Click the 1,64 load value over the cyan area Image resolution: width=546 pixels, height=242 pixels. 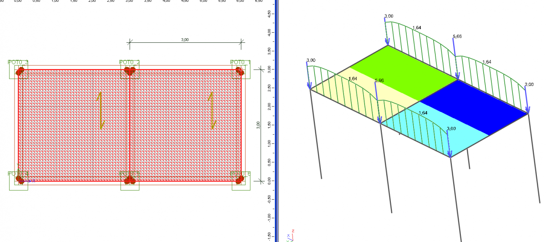coord(423,113)
